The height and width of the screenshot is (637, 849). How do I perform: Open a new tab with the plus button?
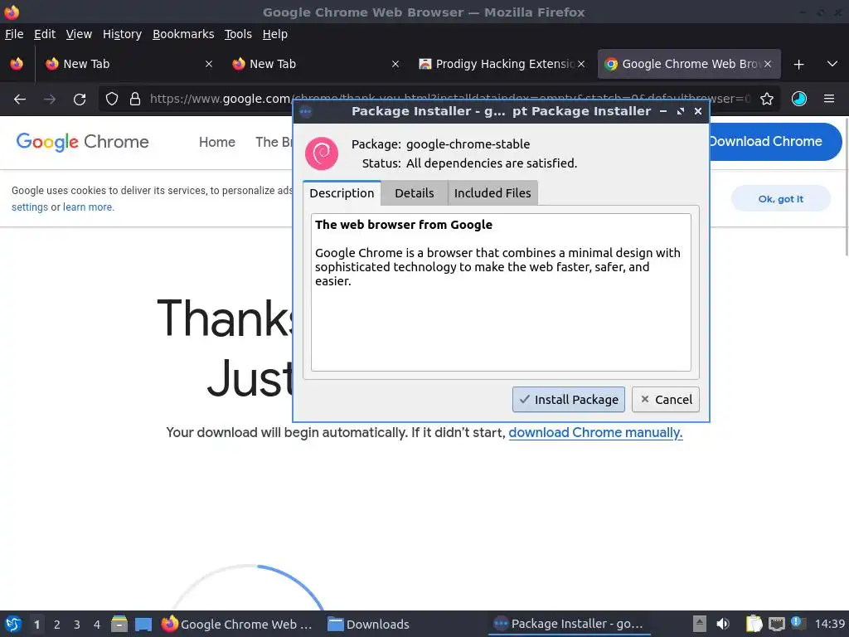click(798, 65)
